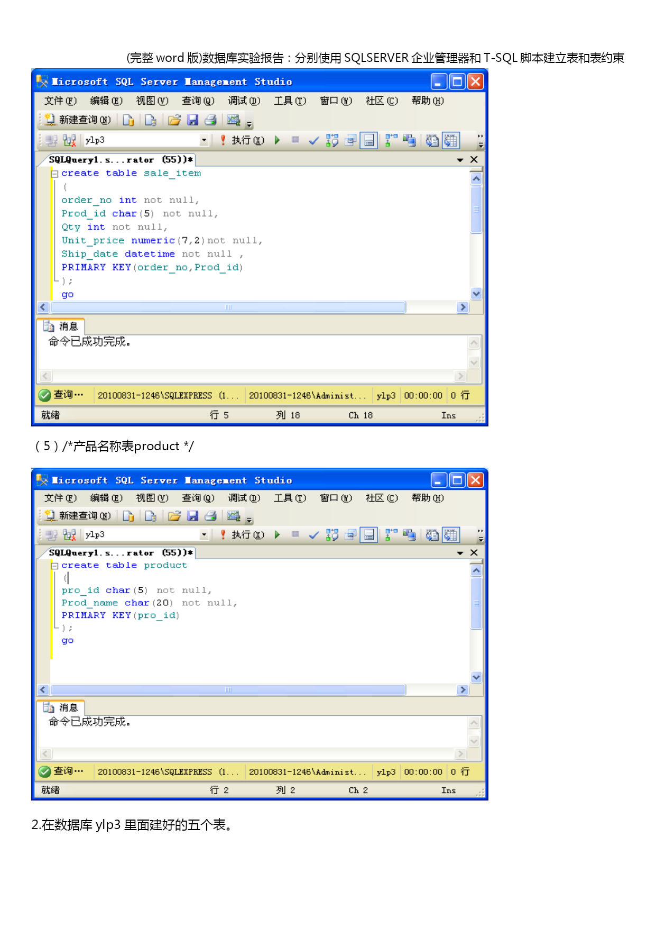This screenshot has width=656, height=928.
Task: Open the 工具 menu in product window
Action: [290, 498]
